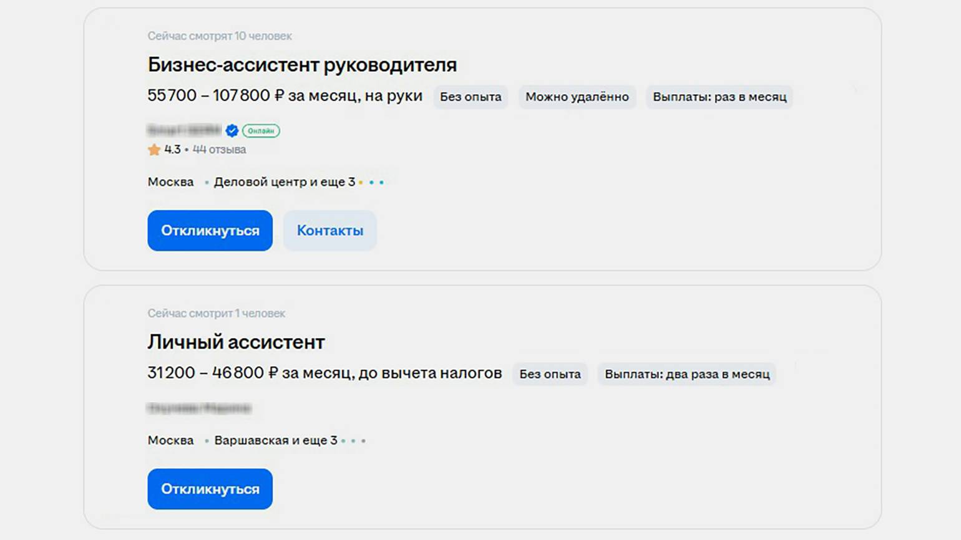
Task: Expand the Варшавская и еще 3 stations
Action: click(275, 440)
